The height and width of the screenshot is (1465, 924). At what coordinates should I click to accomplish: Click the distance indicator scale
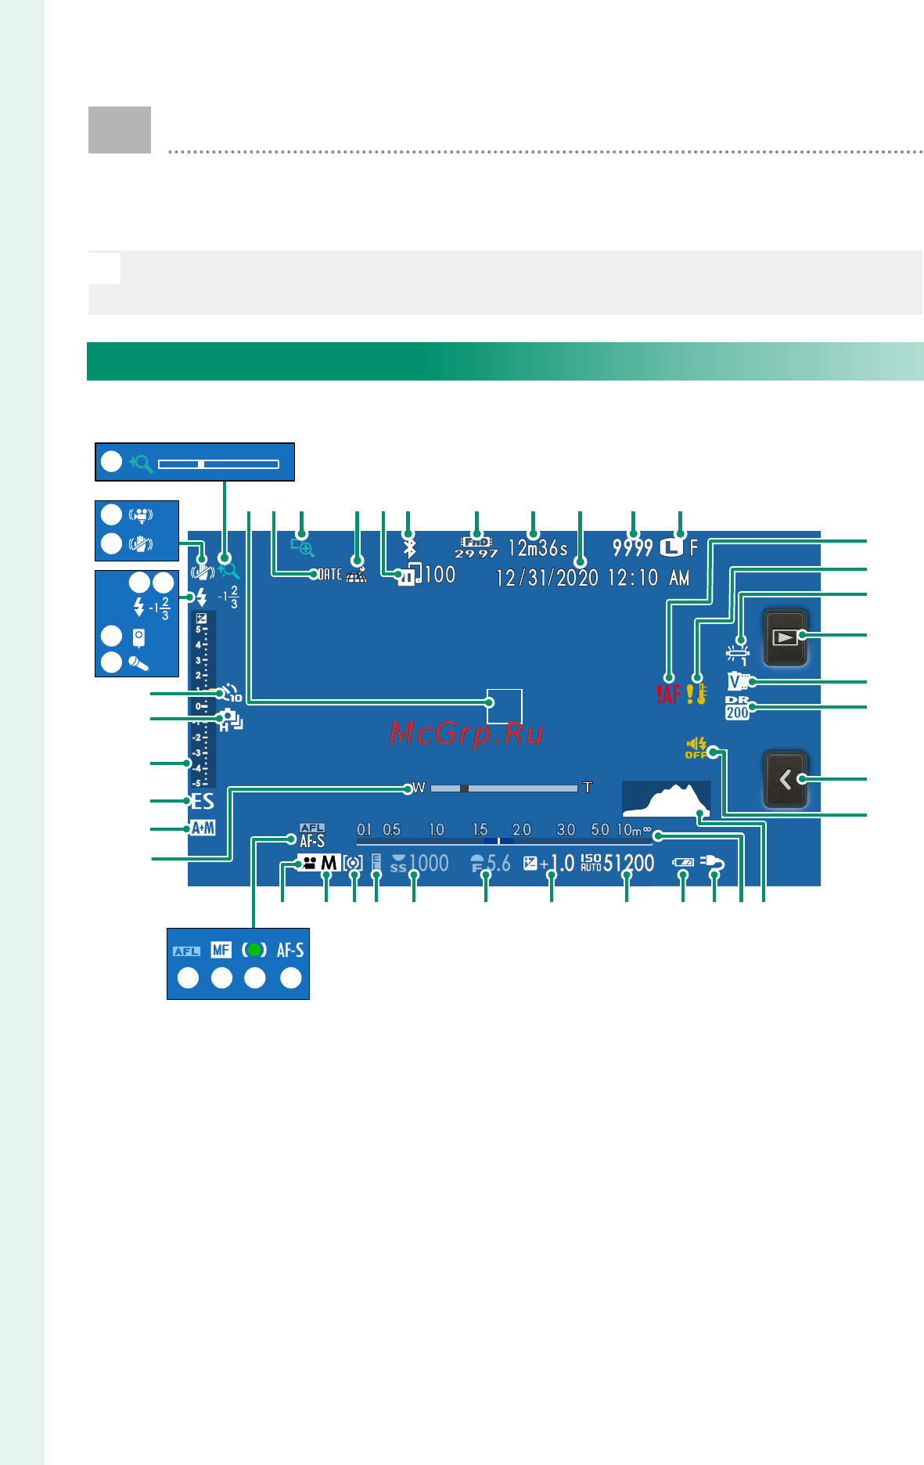(505, 835)
